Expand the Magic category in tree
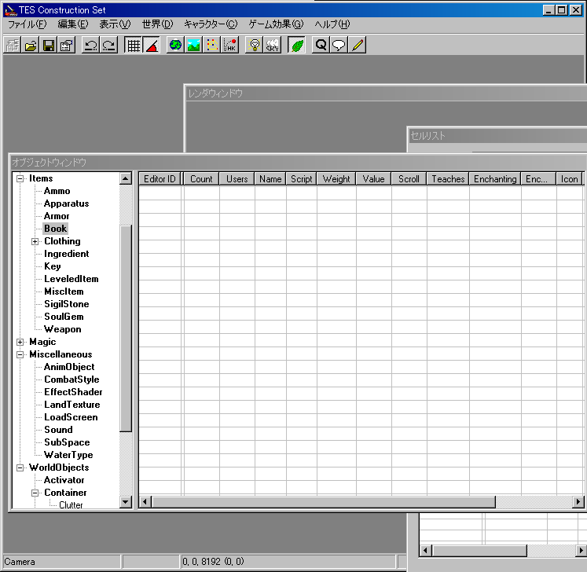Screen dimensions: 587x572 coord(20,342)
